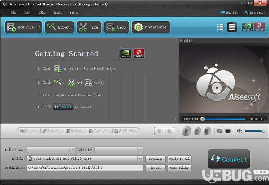Open the File menu

click(13, 13)
